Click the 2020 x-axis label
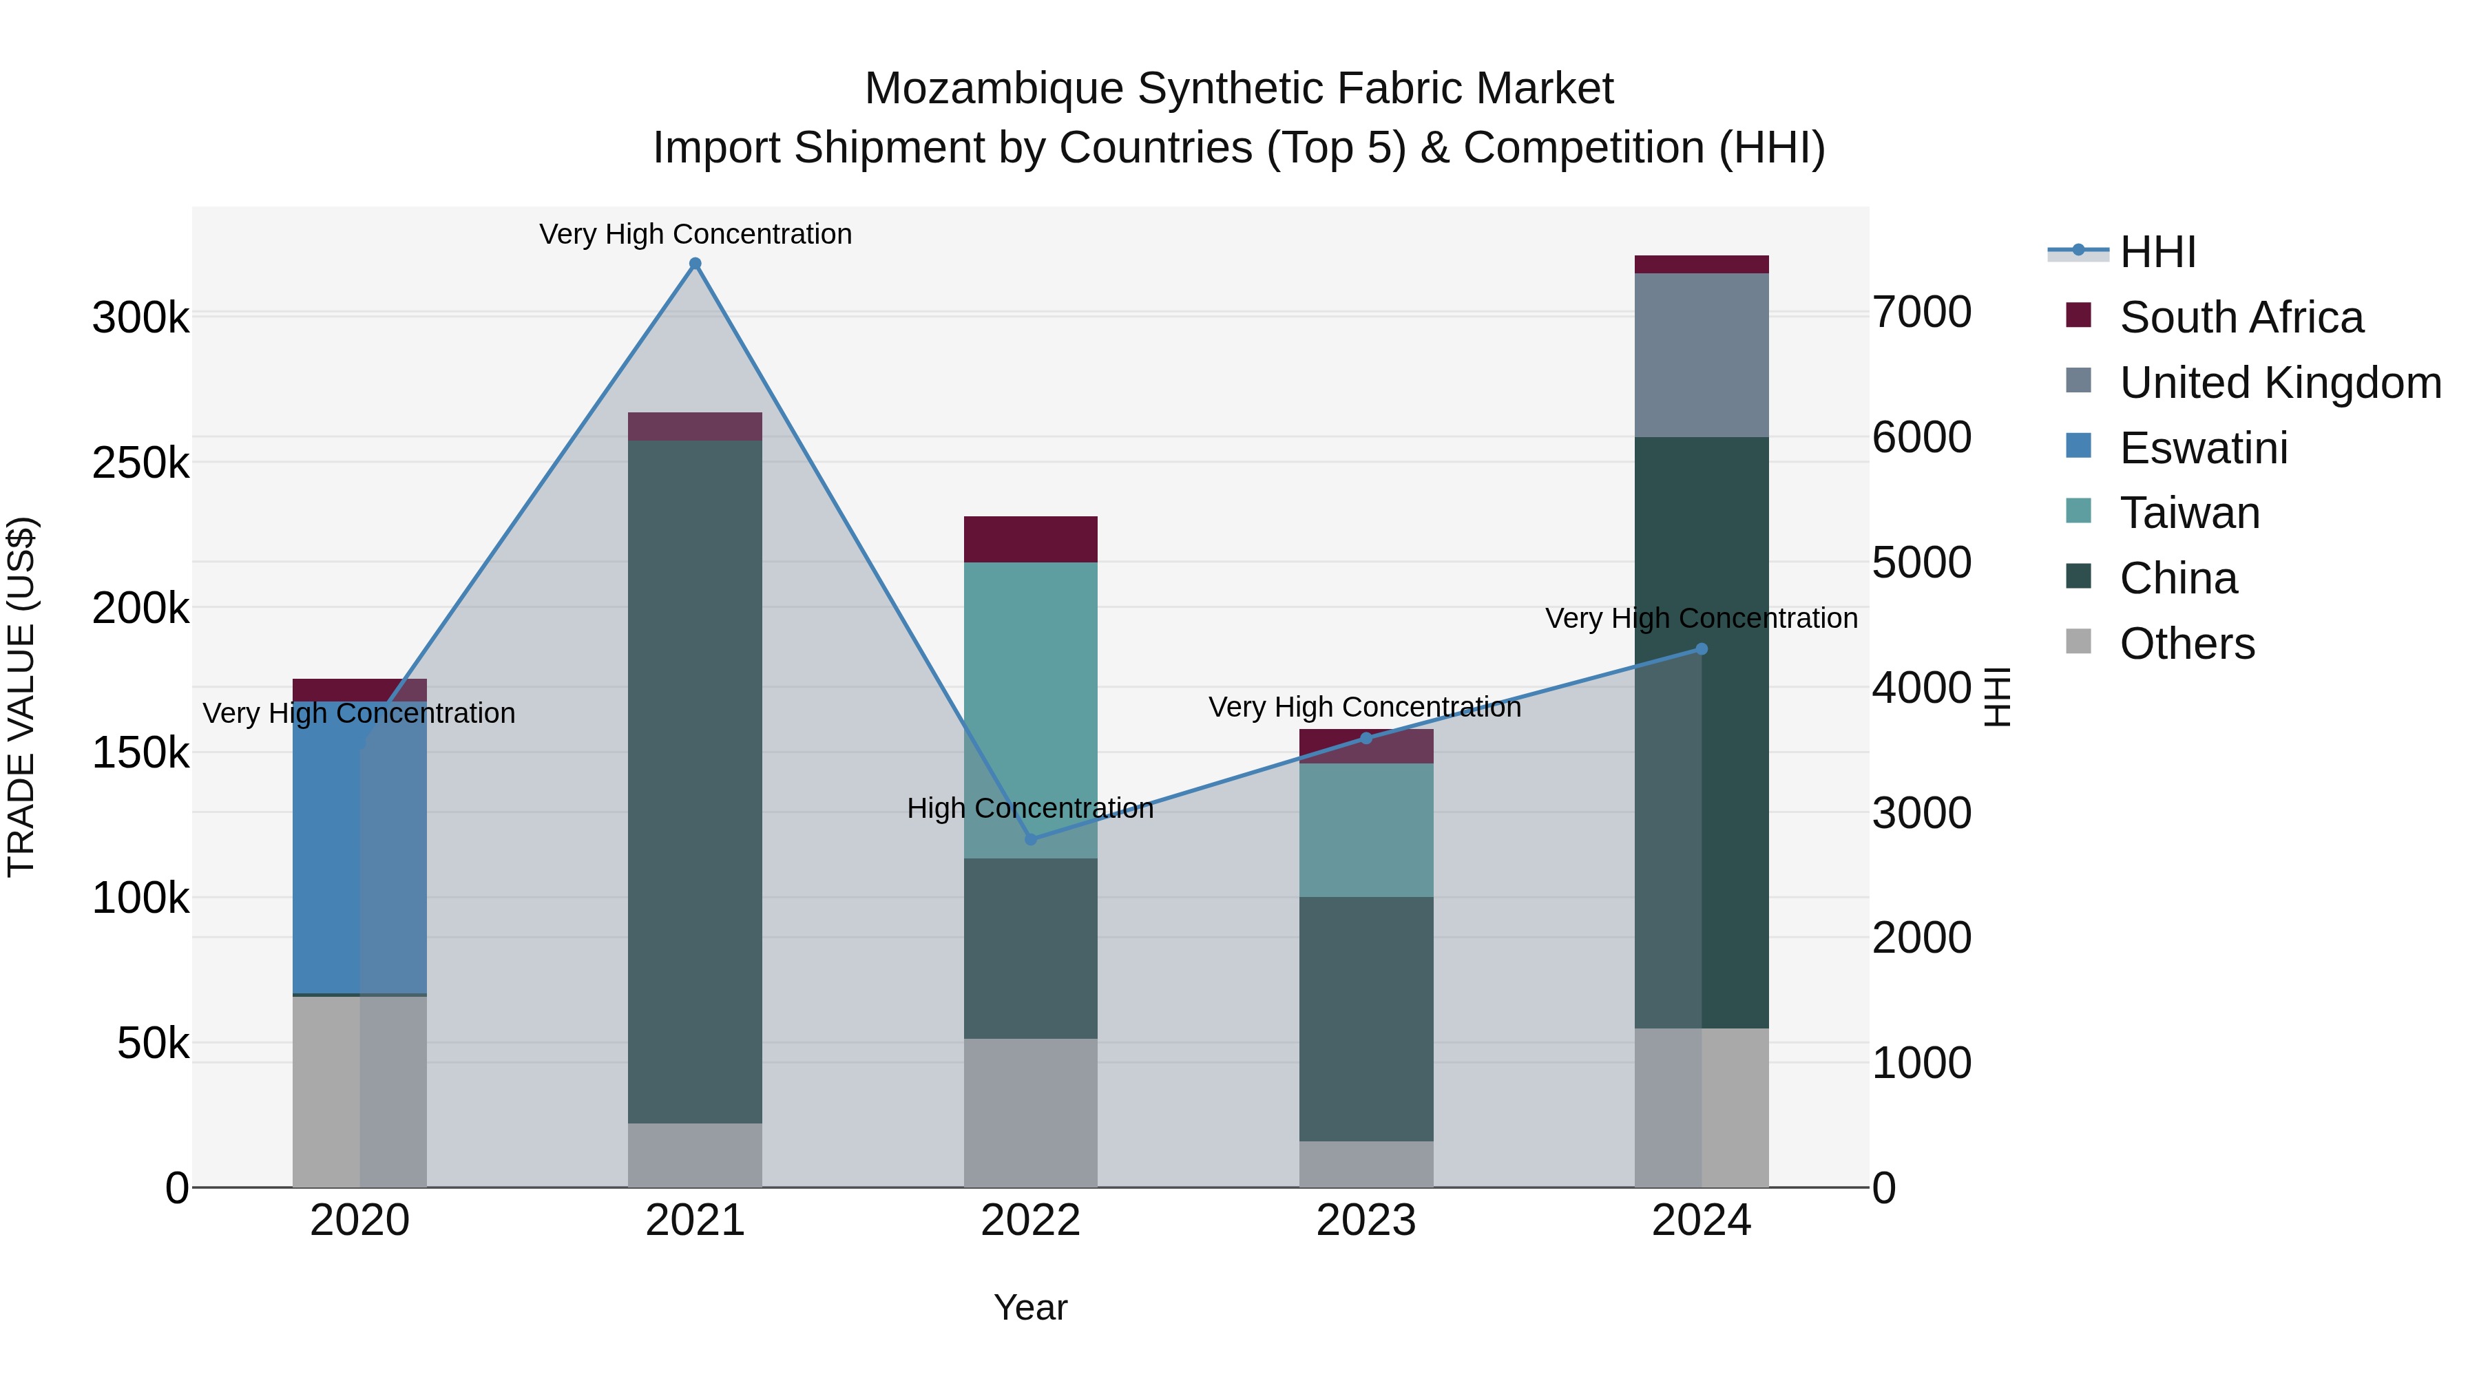 click(360, 1221)
